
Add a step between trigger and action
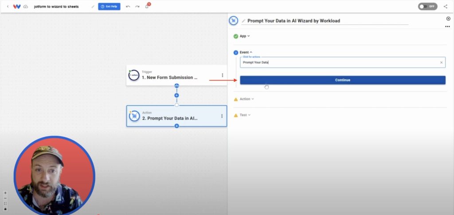point(176,96)
